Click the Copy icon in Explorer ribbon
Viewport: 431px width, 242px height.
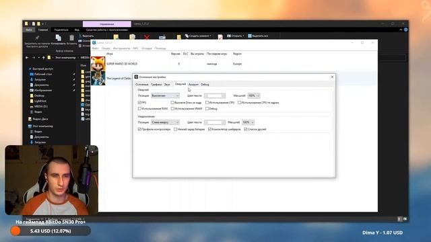[59, 38]
